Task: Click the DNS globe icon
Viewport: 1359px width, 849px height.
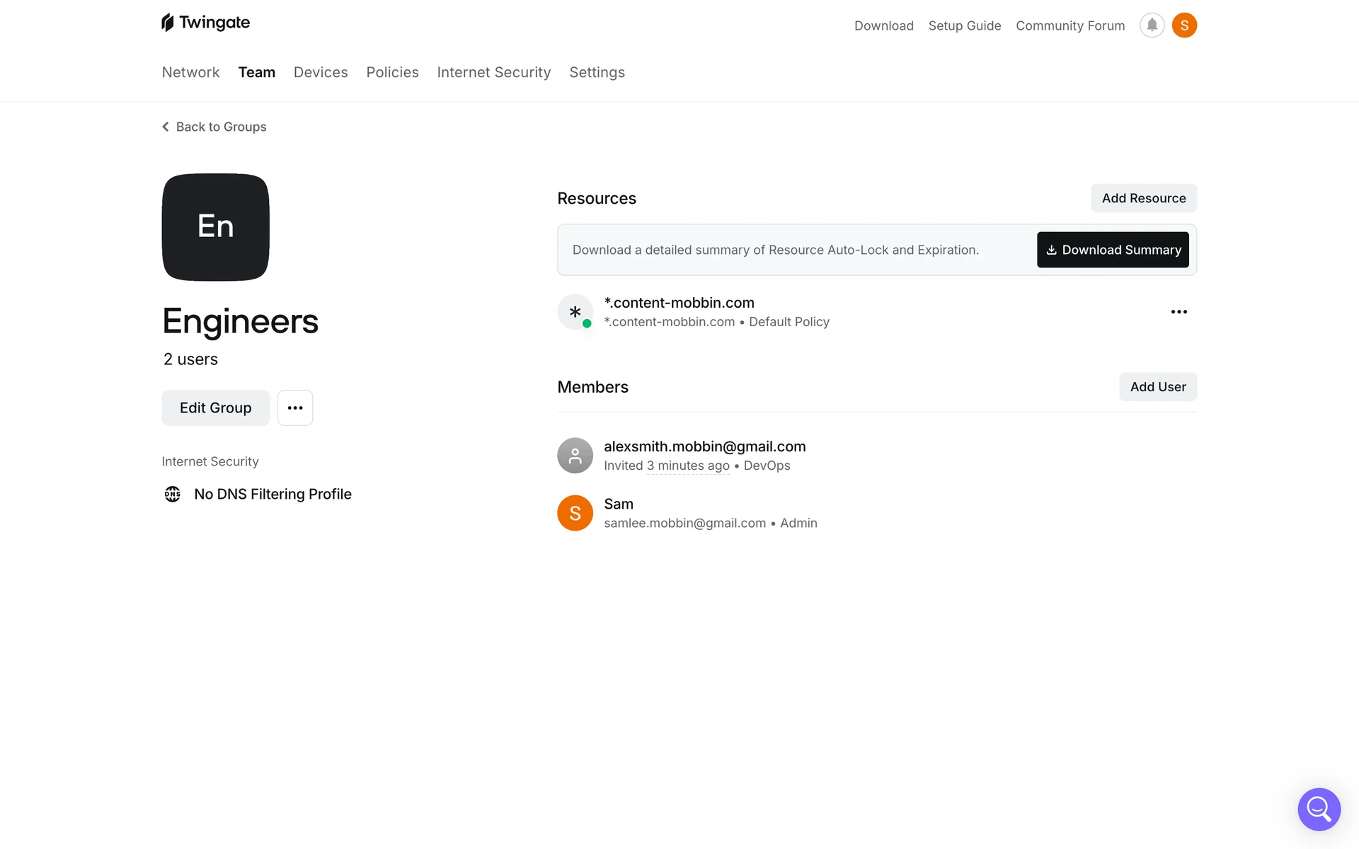Action: [x=173, y=494]
